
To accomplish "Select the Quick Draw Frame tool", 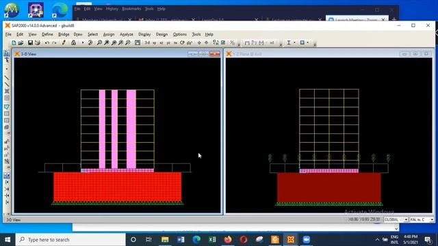I will click(x=7, y=84).
